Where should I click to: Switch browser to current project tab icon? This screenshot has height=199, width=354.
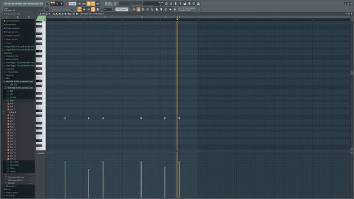pyautogui.click(x=18, y=17)
